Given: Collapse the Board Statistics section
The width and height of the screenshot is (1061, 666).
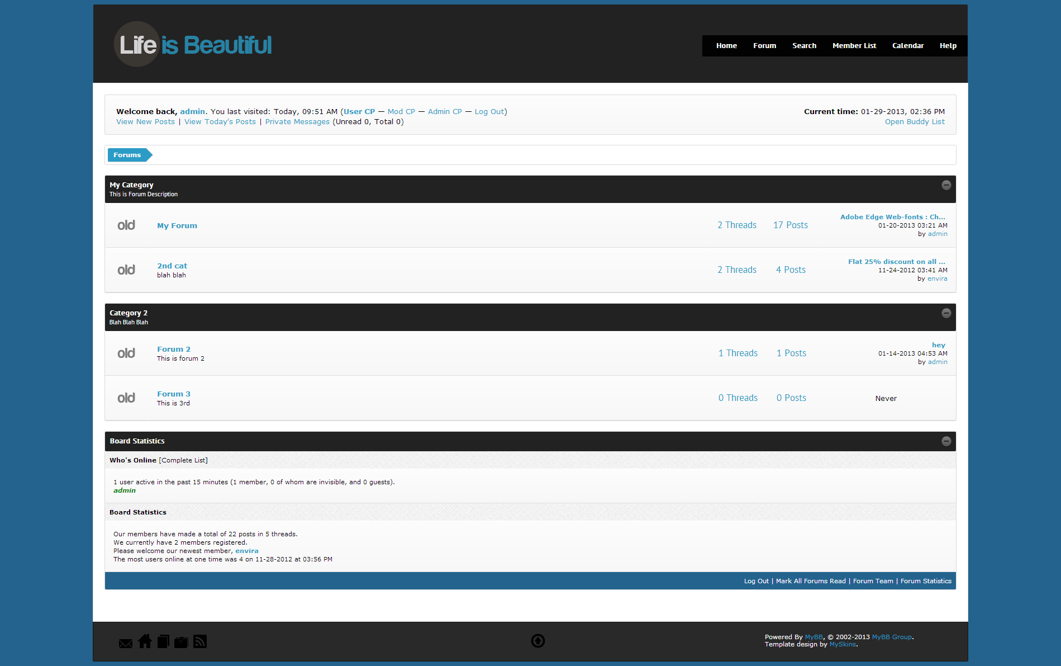Looking at the screenshot, I should (946, 441).
